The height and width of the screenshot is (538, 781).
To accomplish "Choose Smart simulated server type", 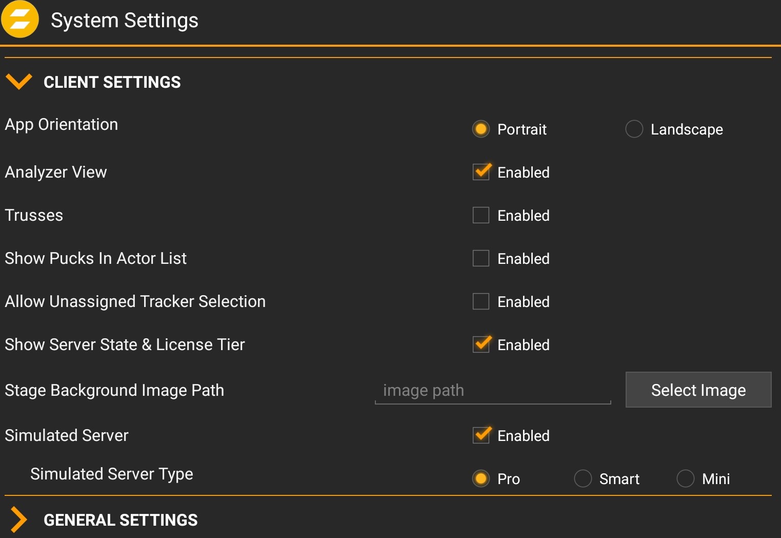I will click(583, 478).
